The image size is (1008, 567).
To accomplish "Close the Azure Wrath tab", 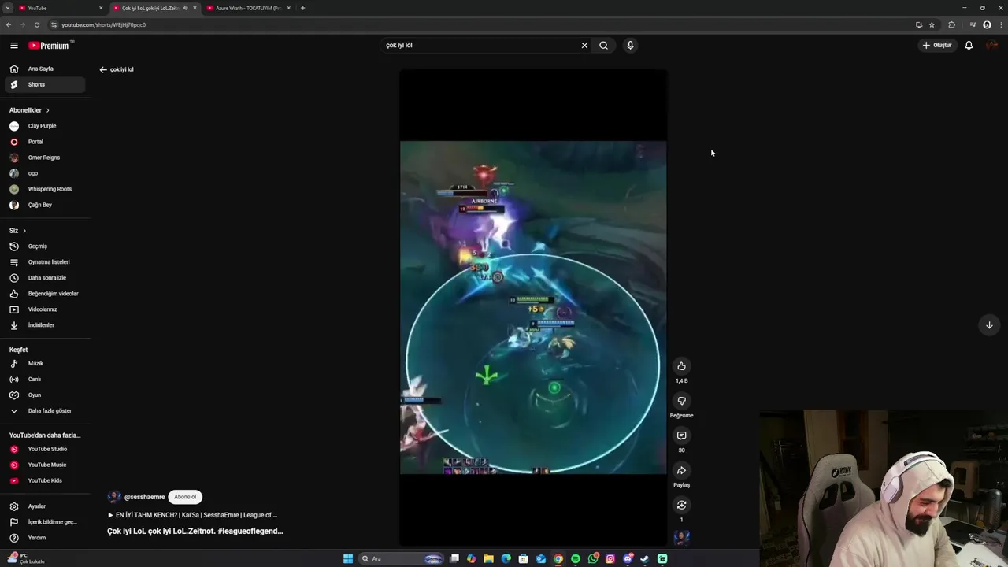I will [x=289, y=8].
